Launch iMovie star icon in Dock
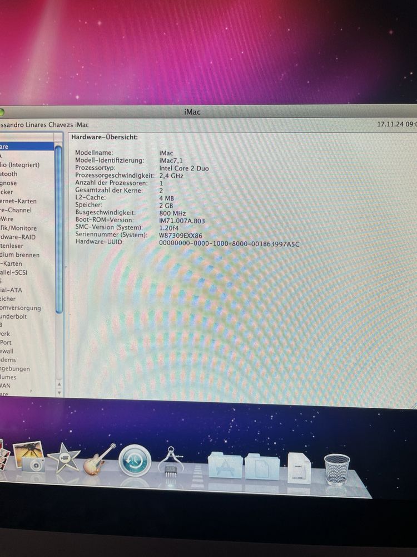This screenshot has height=557, width=417. tap(64, 458)
